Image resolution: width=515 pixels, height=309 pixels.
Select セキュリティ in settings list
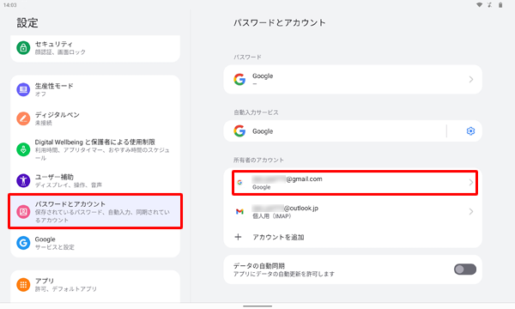95,48
